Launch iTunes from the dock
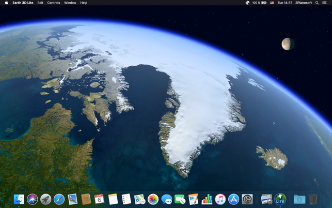332x208 pixels. coord(220,199)
